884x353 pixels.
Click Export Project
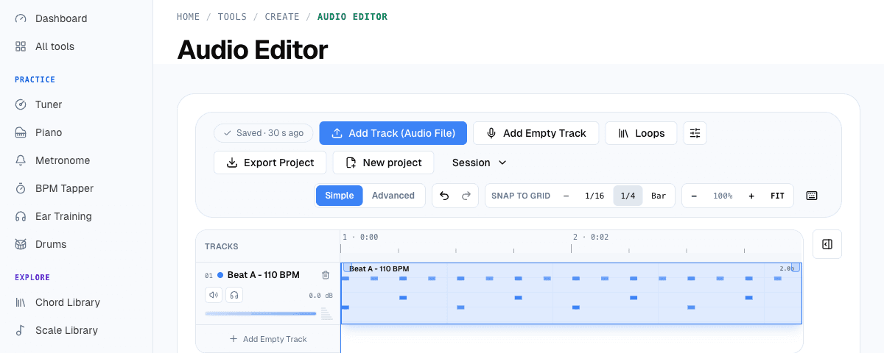[270, 163]
